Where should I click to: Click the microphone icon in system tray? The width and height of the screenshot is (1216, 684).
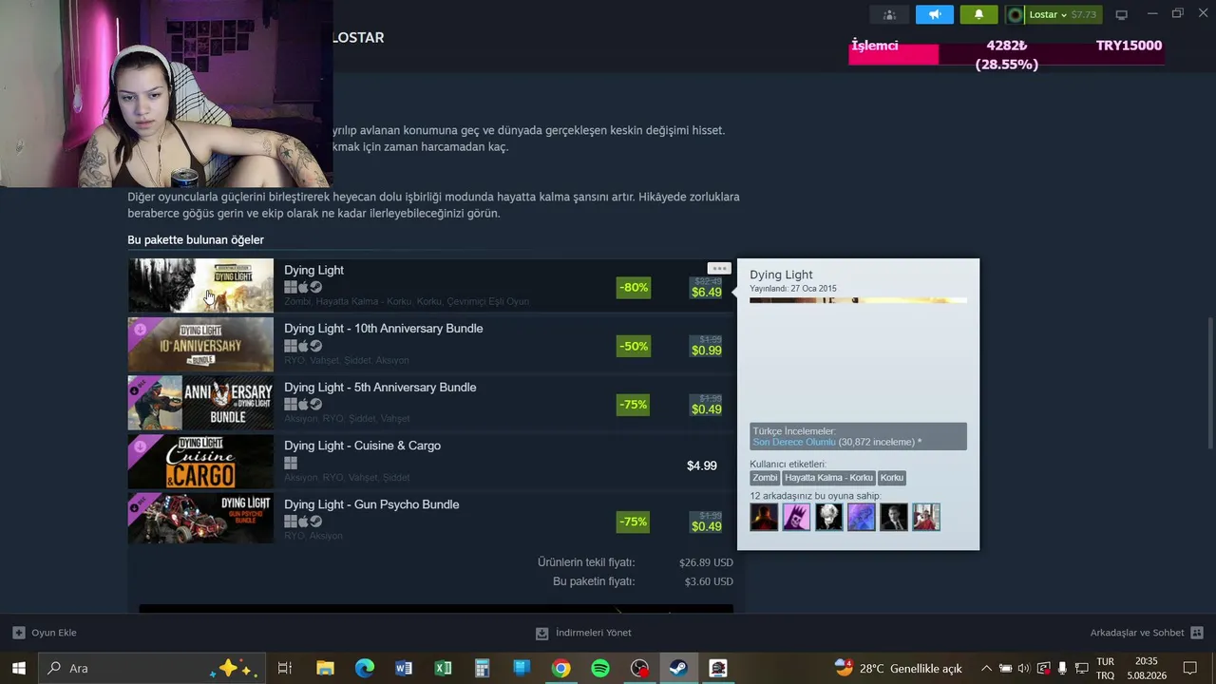click(x=1062, y=668)
